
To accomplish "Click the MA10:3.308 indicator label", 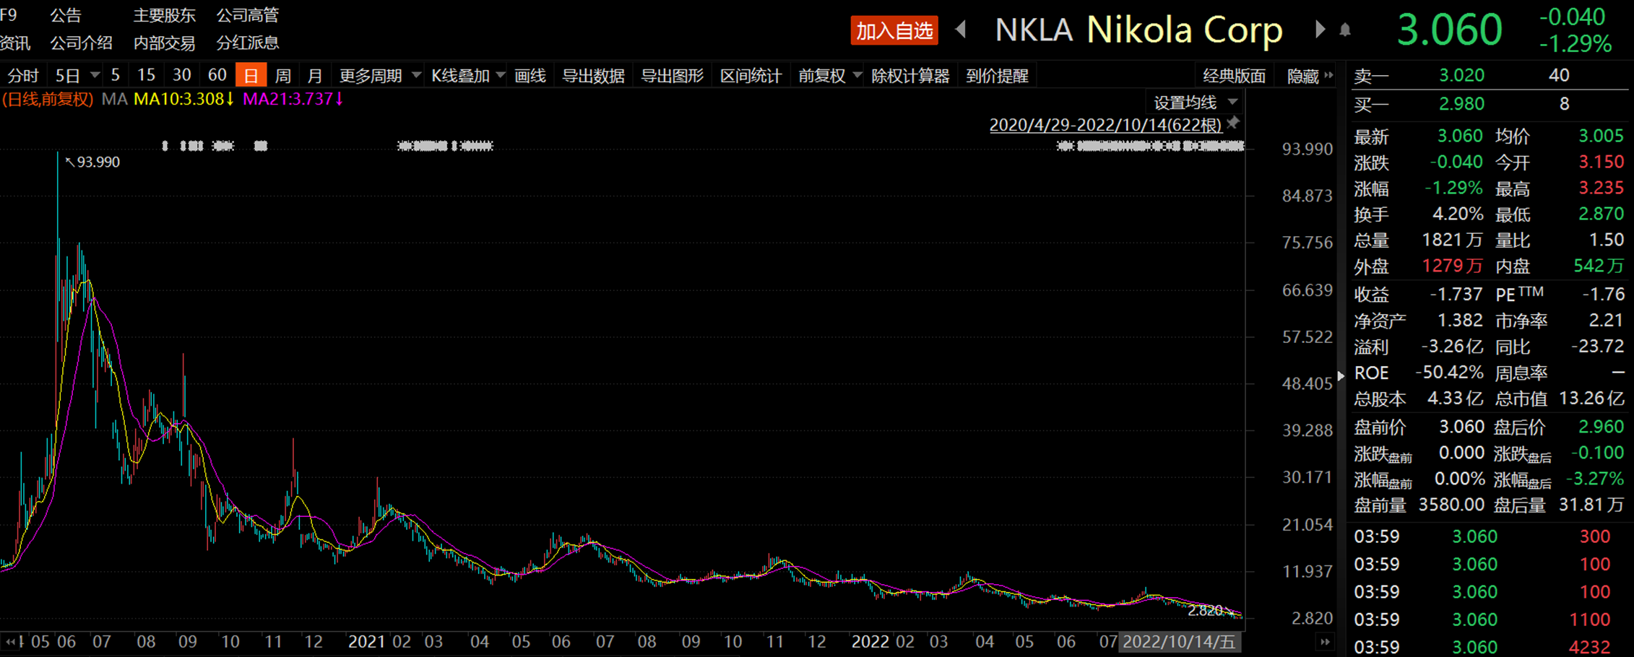I will click(x=184, y=99).
